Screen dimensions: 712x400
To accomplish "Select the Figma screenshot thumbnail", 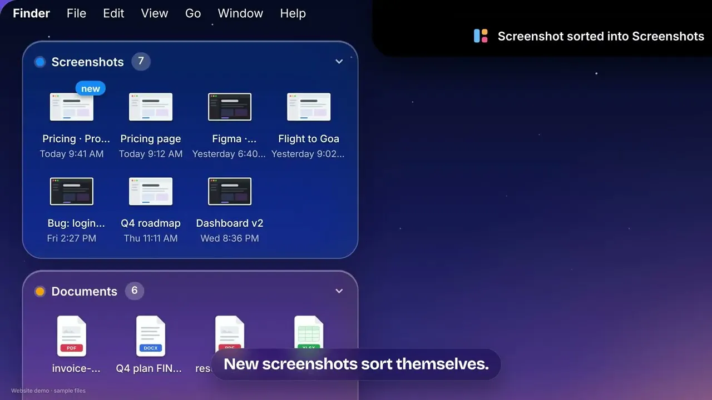I will [230, 107].
